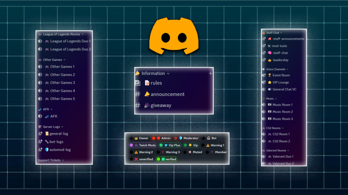Click the orange Discord logo
Viewport: 348px width, 195px height.
[174, 35]
